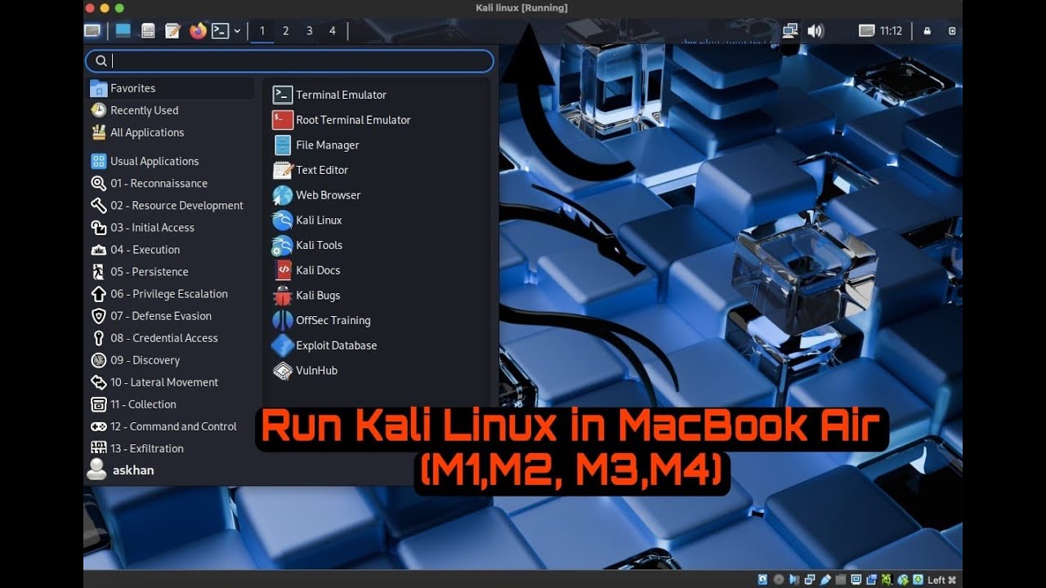
Task: Open the network connections tray icon
Action: pyautogui.click(x=790, y=31)
